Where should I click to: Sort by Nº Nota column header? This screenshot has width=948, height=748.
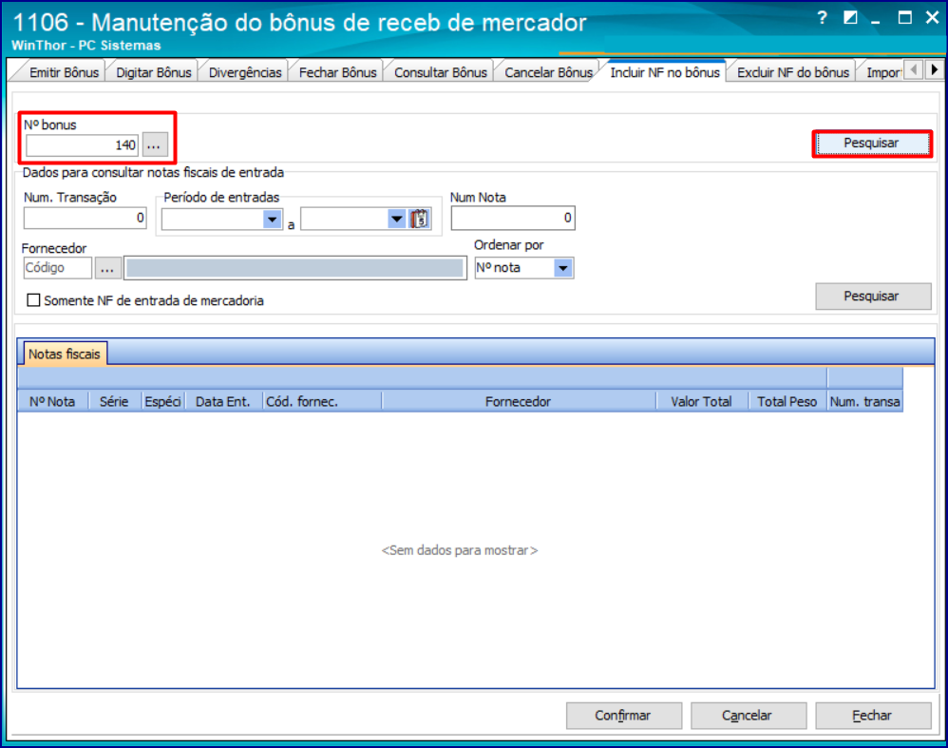(52, 402)
